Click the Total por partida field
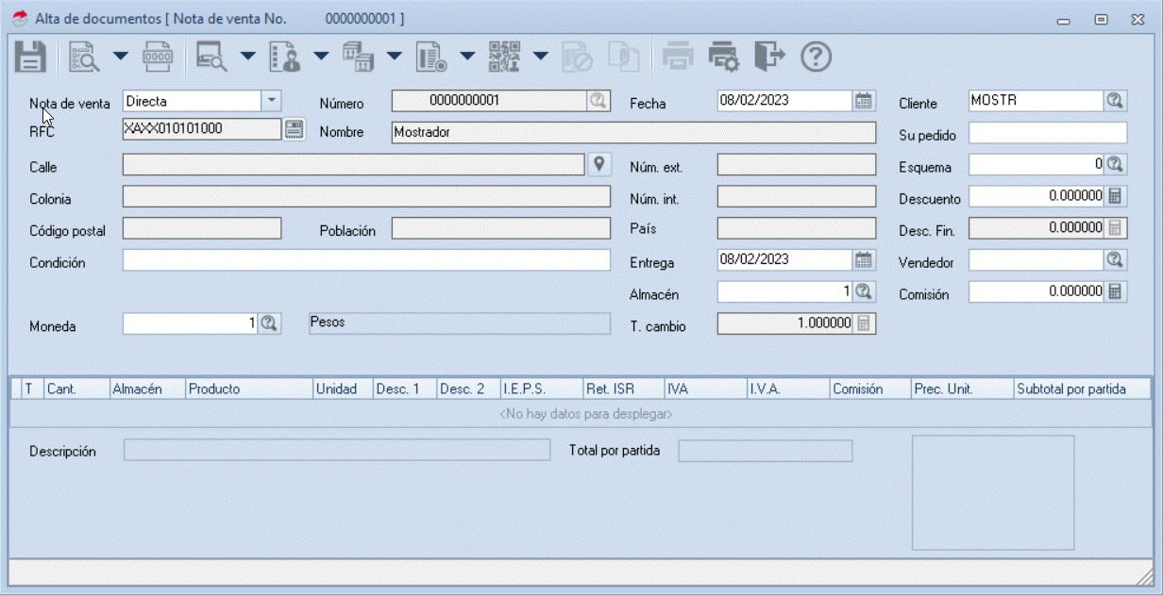 (766, 451)
